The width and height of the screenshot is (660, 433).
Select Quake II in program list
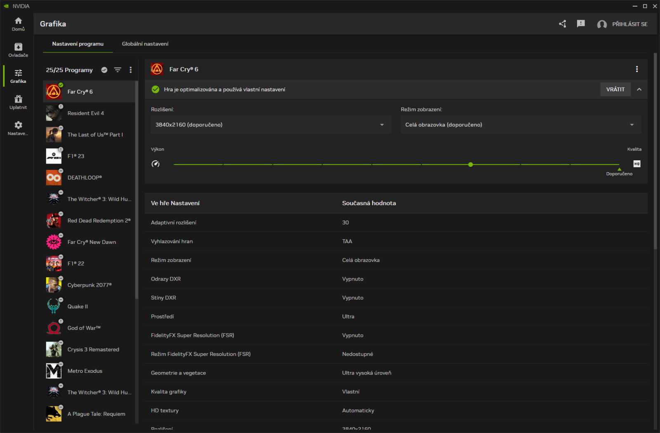[89, 307]
